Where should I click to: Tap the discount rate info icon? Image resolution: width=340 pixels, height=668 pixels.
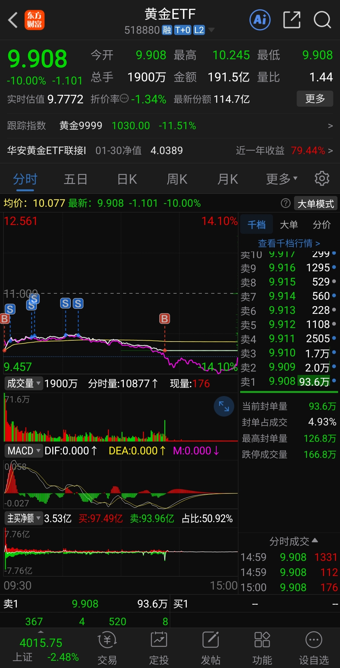click(125, 99)
